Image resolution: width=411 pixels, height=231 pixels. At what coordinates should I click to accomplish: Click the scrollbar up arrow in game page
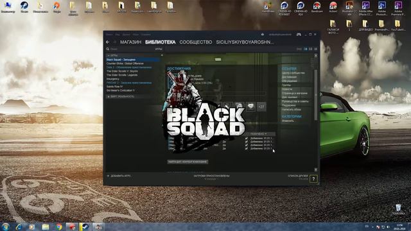pyautogui.click(x=315, y=56)
